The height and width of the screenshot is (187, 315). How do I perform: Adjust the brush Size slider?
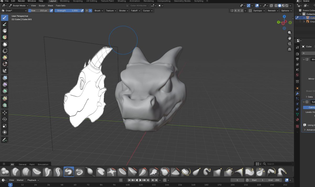[39, 11]
